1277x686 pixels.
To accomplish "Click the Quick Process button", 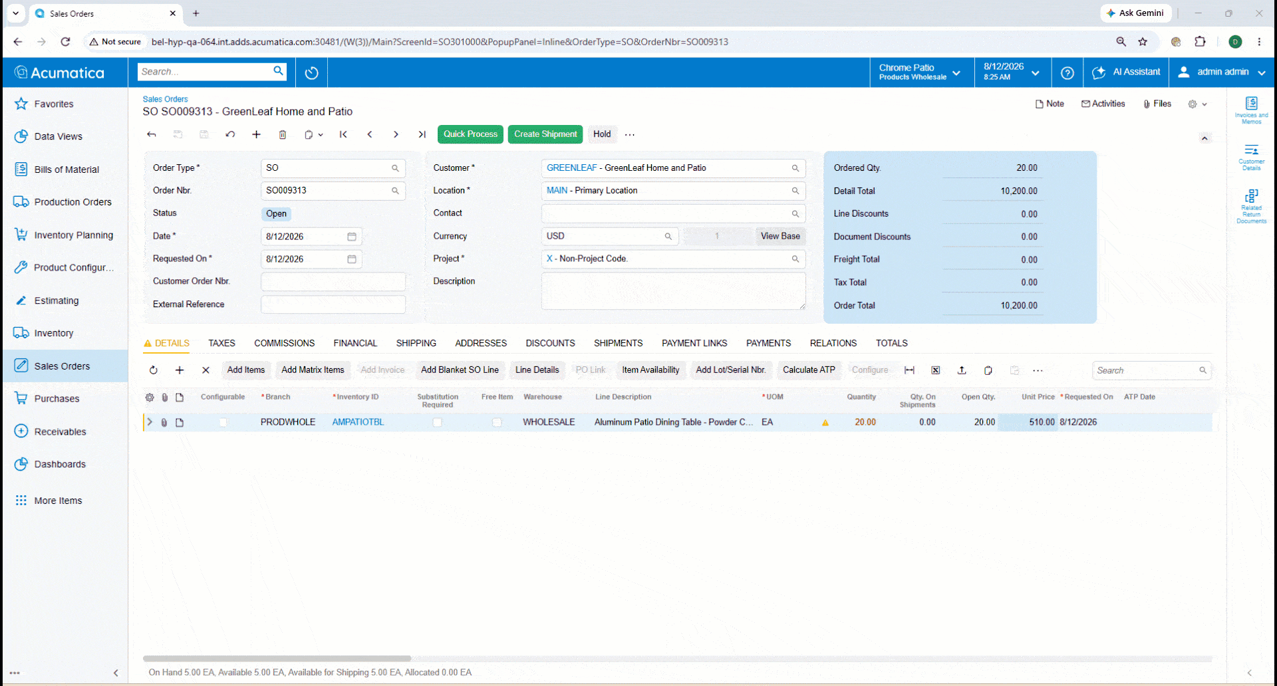I will click(470, 134).
